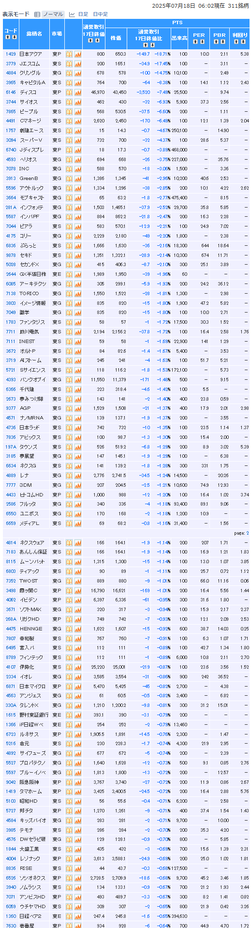
Task: Click the line-chart icon beside 日足
Action: (x=72, y=15)
